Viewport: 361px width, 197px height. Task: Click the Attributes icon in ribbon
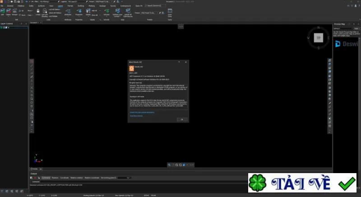tap(68, 12)
